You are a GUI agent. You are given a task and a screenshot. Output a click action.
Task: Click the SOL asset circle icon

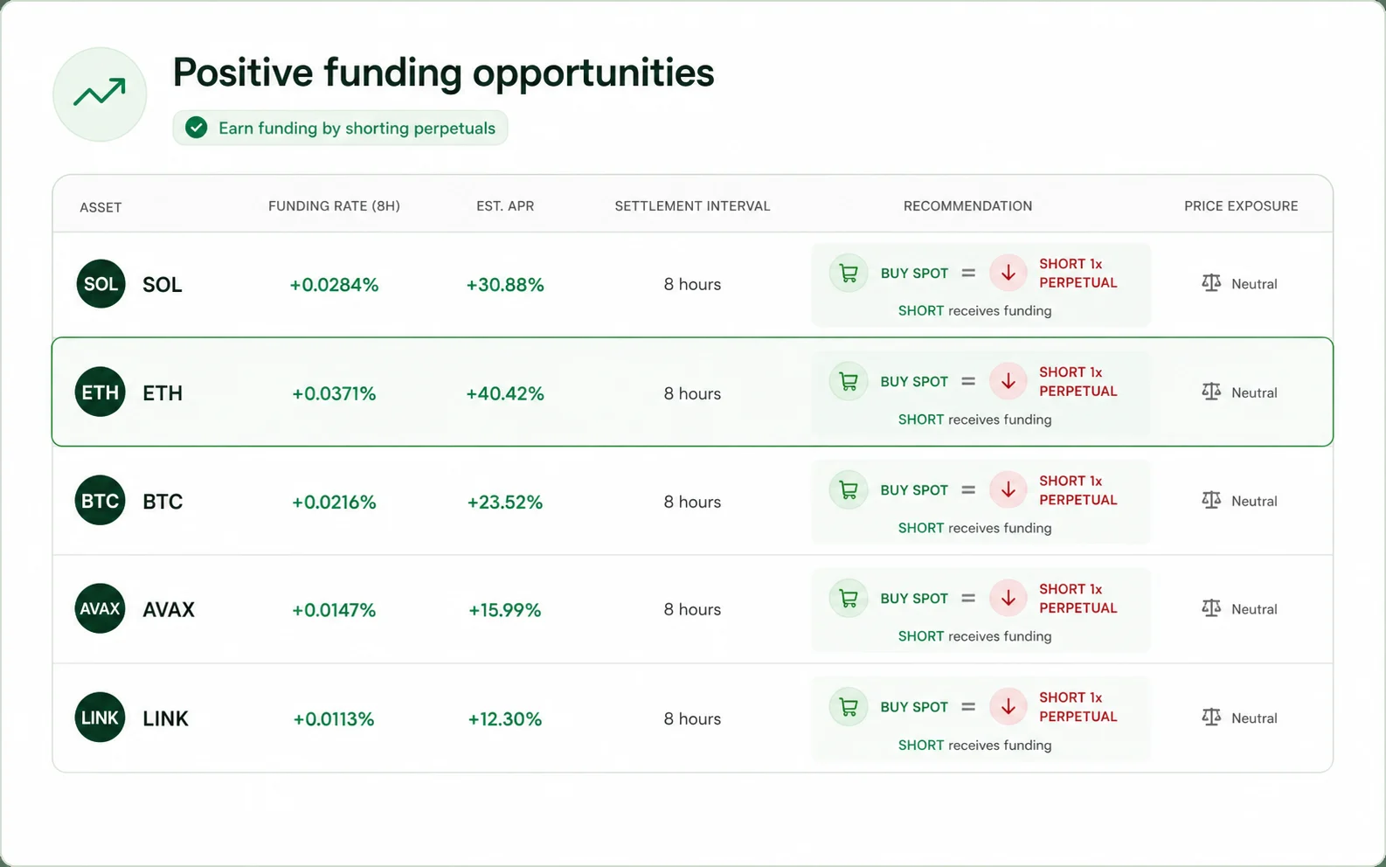100,284
